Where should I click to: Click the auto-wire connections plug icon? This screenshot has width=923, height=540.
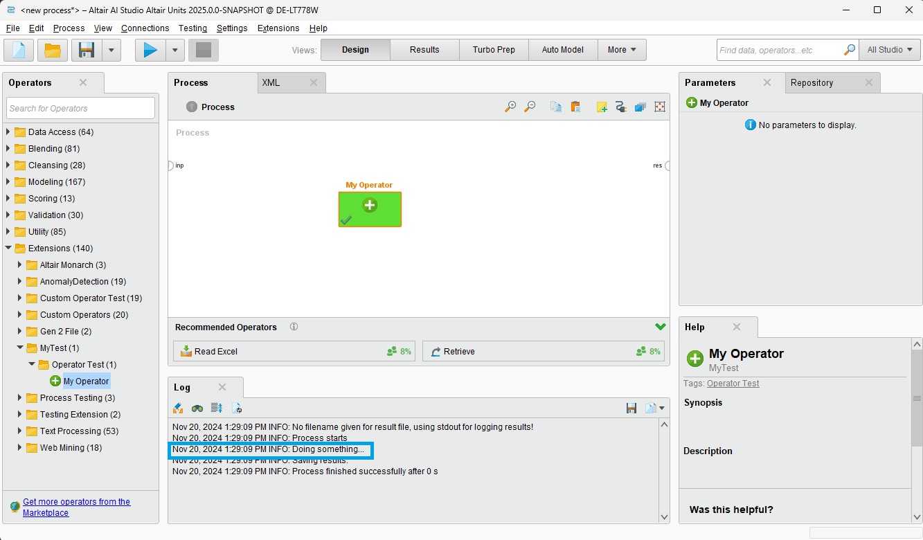620,107
